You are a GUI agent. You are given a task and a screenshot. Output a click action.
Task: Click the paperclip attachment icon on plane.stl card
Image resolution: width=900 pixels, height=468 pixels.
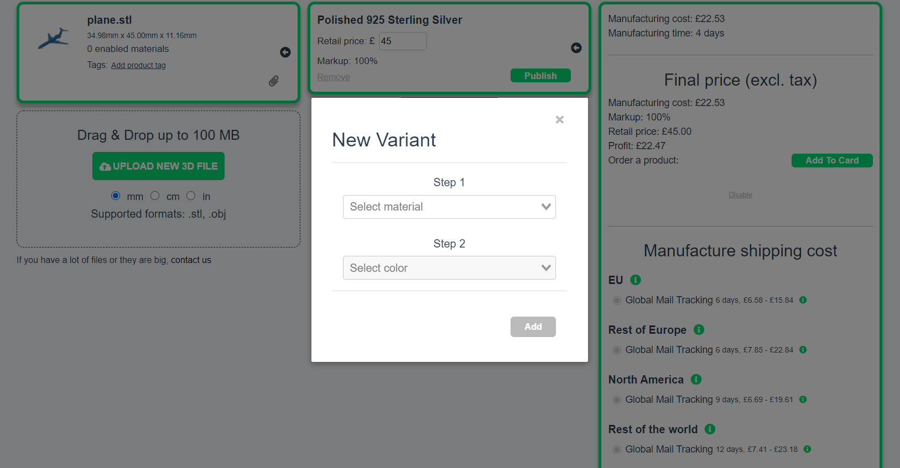tap(274, 81)
